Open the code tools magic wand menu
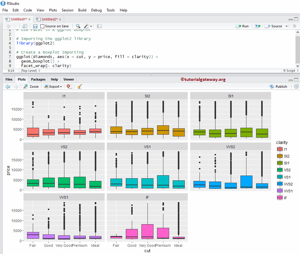 point(88,26)
